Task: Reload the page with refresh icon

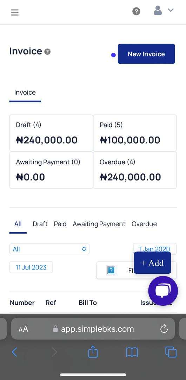Action: point(164,329)
